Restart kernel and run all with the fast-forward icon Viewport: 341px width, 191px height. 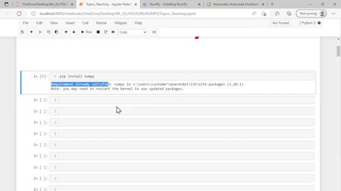coord(113,32)
